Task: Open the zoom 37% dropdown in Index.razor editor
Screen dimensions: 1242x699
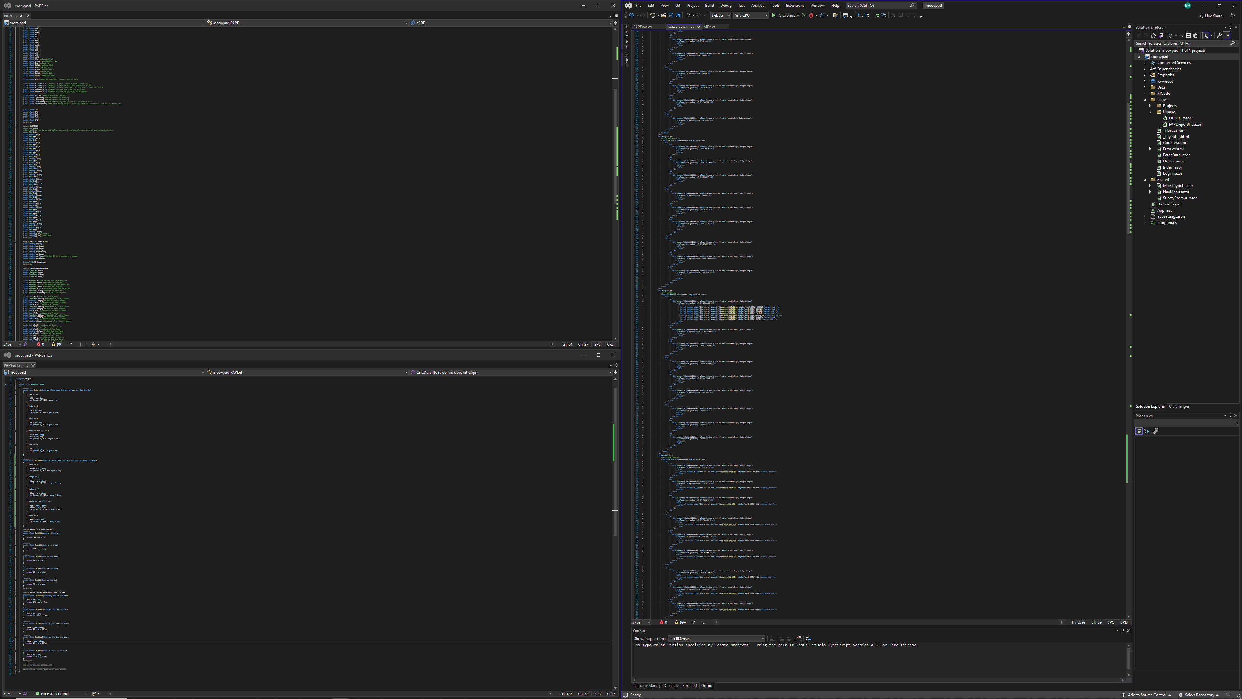Action: (641, 622)
